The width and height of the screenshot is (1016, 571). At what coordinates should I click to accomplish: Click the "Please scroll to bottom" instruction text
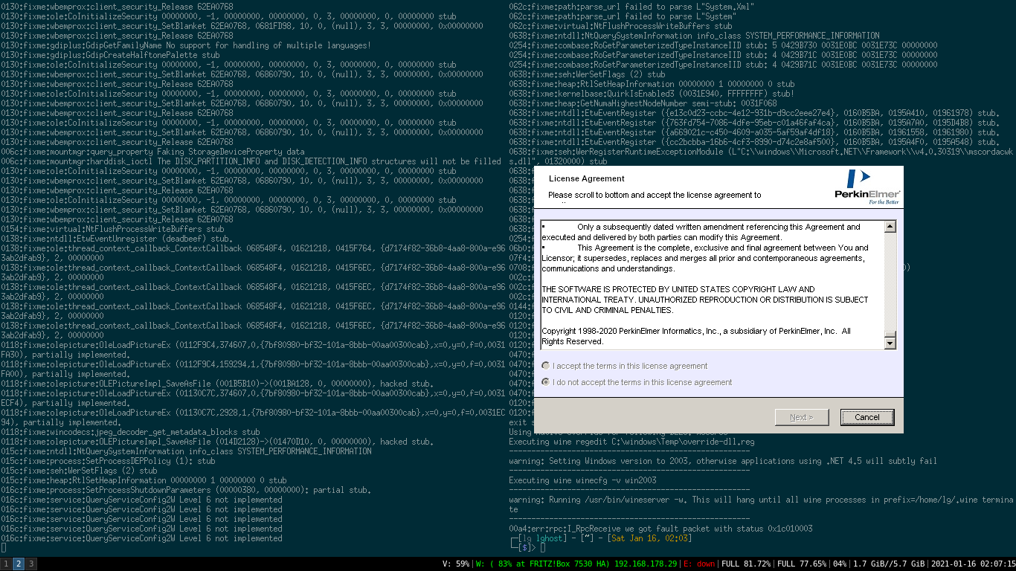[655, 195]
